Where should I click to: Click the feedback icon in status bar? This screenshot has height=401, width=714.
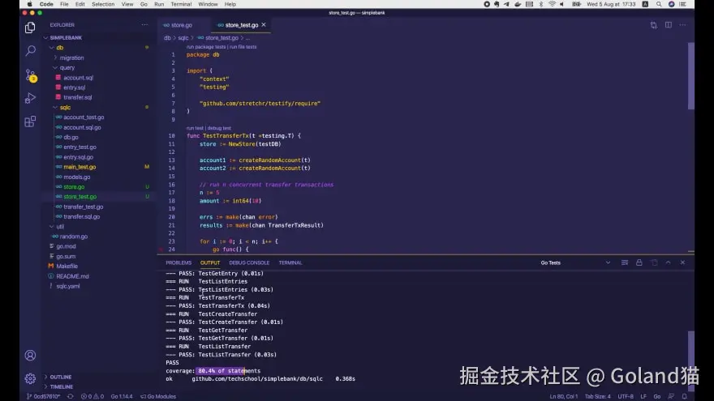click(670, 396)
